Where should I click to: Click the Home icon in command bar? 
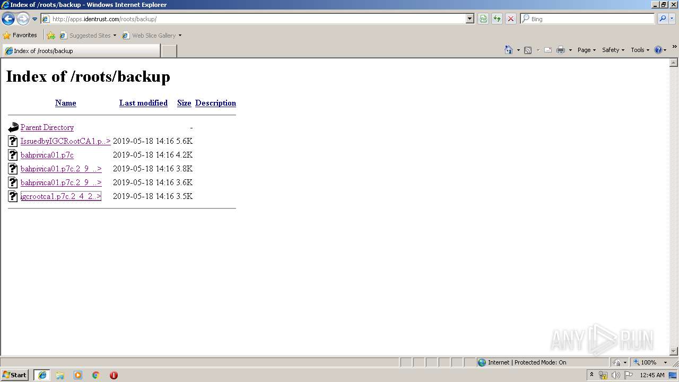click(x=509, y=50)
